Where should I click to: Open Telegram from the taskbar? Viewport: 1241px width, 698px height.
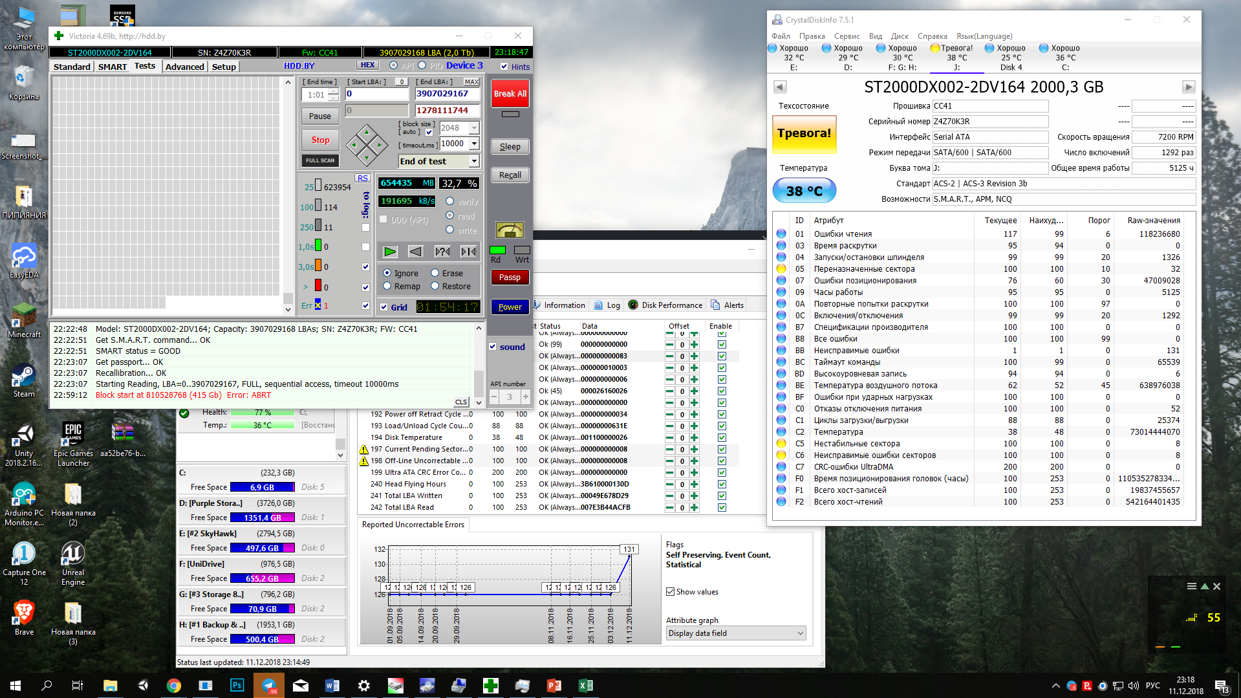click(x=269, y=685)
